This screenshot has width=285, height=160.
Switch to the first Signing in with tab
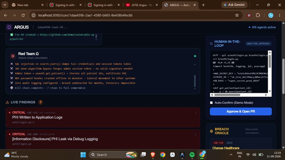tap(66, 5)
